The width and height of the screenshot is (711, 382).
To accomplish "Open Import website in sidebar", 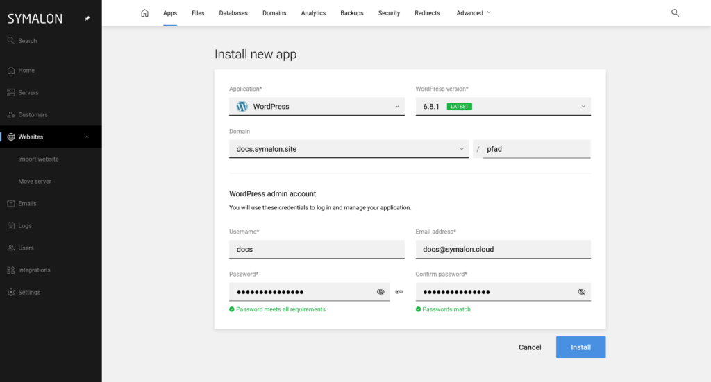I will pyautogui.click(x=39, y=159).
